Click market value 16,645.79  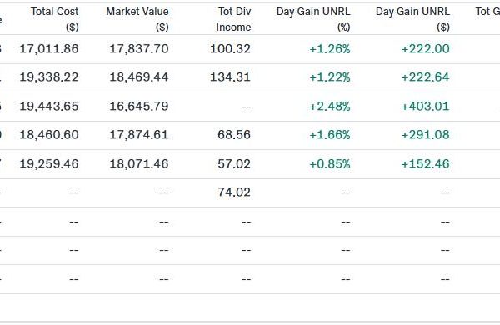[139, 106]
